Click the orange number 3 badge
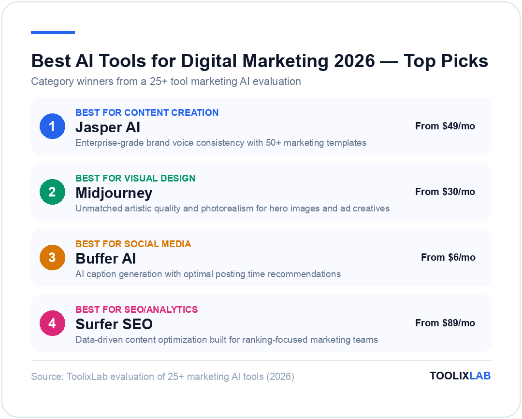Viewport: 522px width, 419px height. tap(52, 258)
